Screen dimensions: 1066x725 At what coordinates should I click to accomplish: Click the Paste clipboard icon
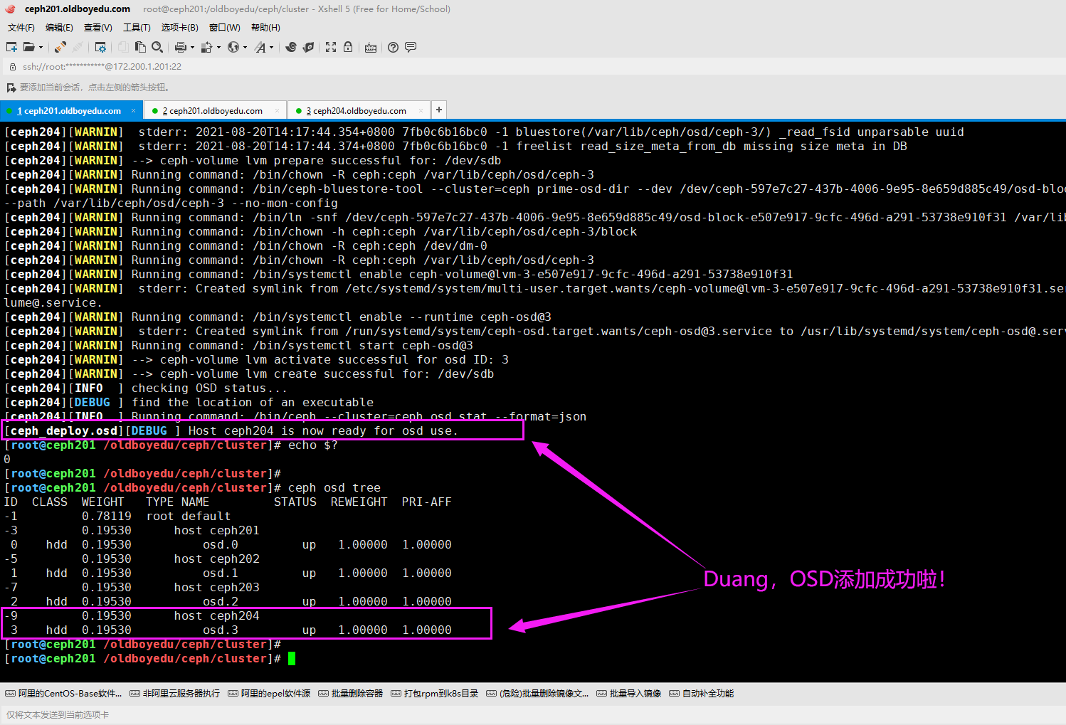[x=140, y=47]
